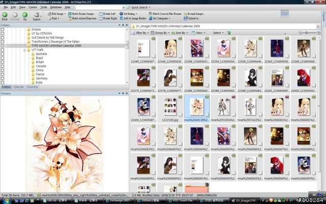
Task: Open Batch Resize Images
Action: (81, 14)
